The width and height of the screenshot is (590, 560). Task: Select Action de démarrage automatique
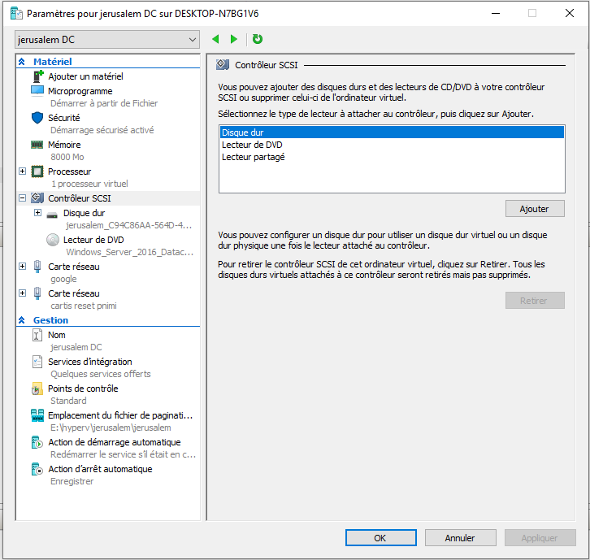pyautogui.click(x=115, y=443)
